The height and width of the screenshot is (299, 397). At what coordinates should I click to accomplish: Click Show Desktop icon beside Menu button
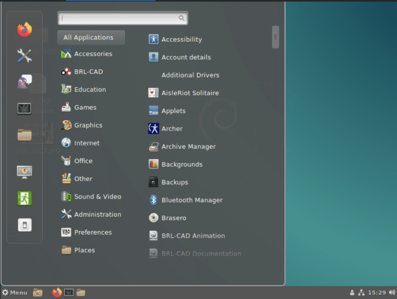coord(38,293)
